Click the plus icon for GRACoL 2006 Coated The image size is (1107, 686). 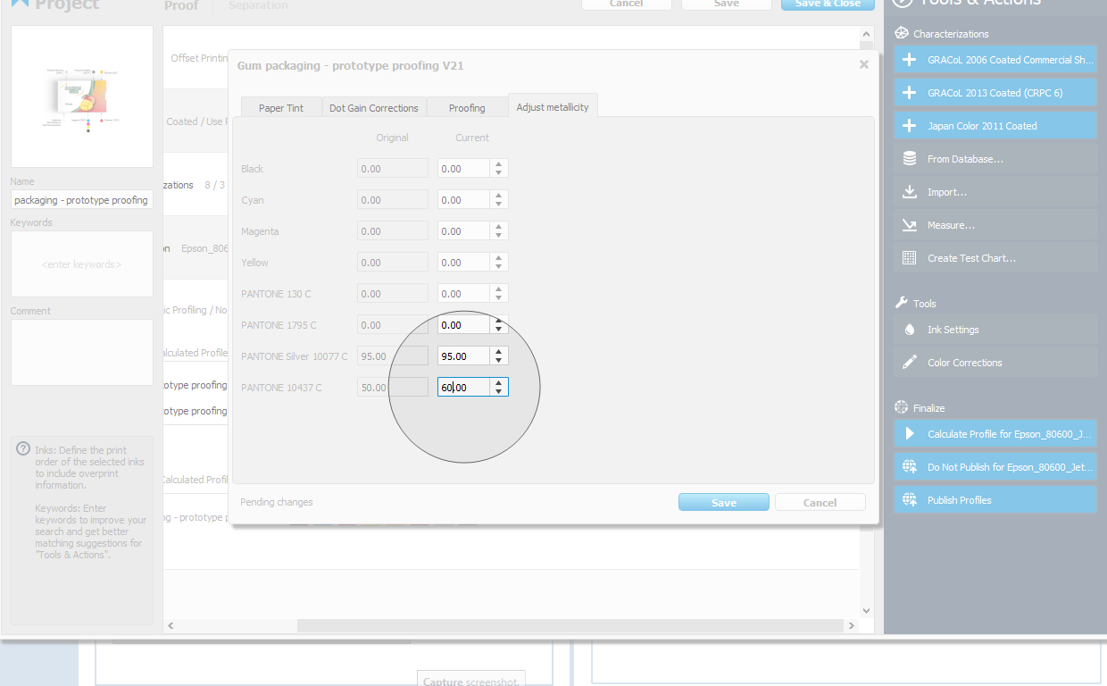click(x=909, y=60)
